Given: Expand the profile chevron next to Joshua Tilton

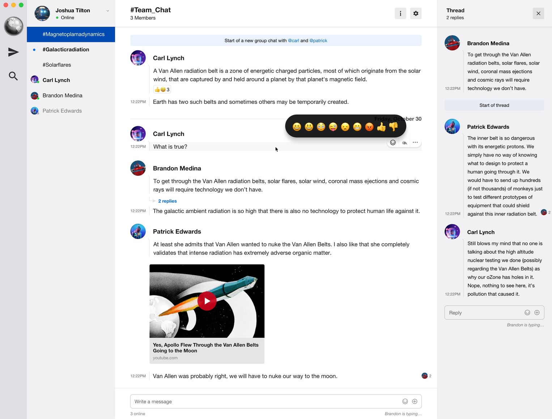Looking at the screenshot, I should [x=107, y=11].
